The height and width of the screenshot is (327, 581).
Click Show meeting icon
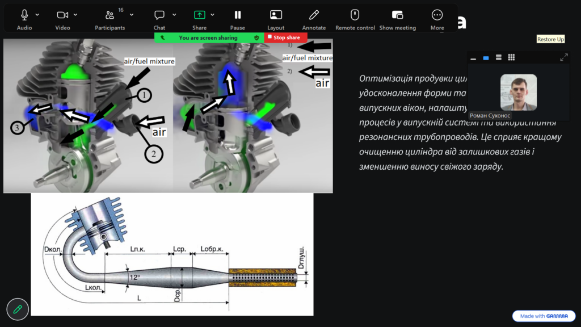(x=397, y=15)
